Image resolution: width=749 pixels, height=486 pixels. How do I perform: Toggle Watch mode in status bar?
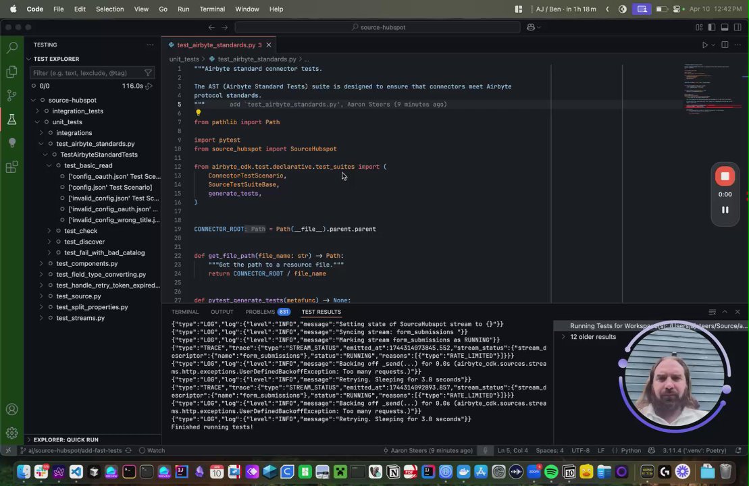151,450
